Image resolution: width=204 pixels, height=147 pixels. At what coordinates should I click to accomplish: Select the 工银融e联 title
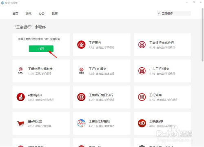(156, 121)
